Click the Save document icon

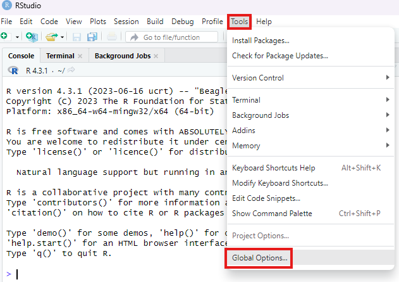tap(77, 37)
